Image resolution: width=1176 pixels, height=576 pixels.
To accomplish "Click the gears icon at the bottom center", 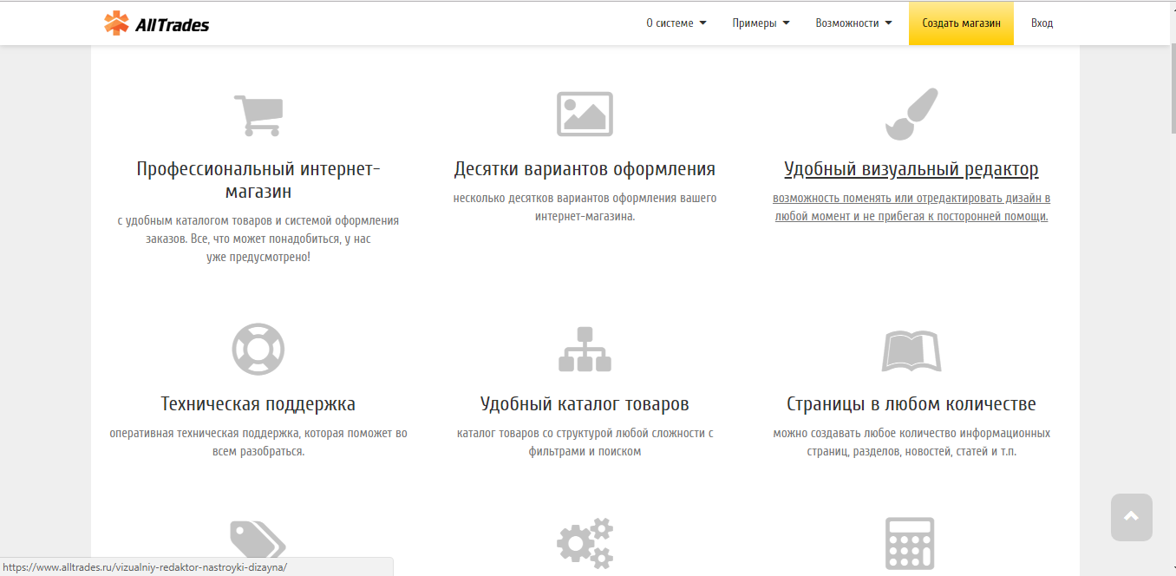I will (x=585, y=542).
